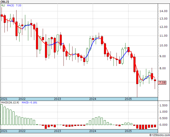Click the 2022 marker on price timeline
The image size is (170, 137).
coord(22,99)
